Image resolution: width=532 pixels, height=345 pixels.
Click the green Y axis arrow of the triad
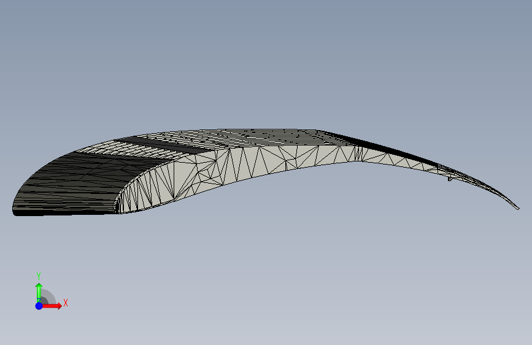click(x=39, y=293)
